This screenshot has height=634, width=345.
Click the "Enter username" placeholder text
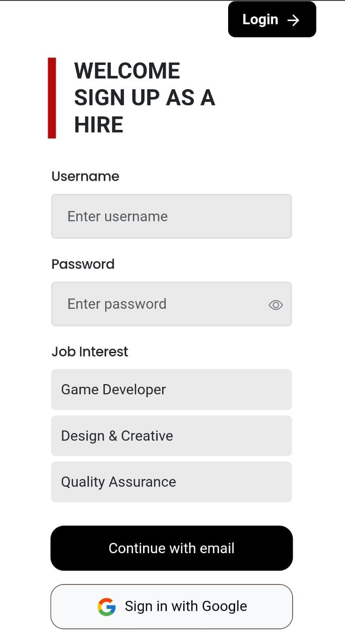[117, 216]
